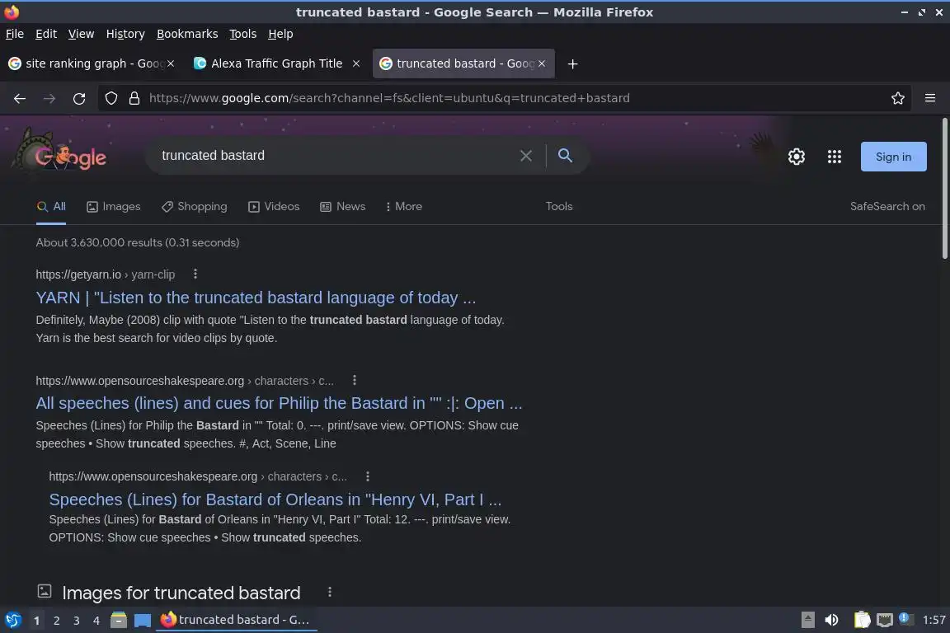Open the clipboard tray icon
950x633 pixels.
tap(862, 620)
